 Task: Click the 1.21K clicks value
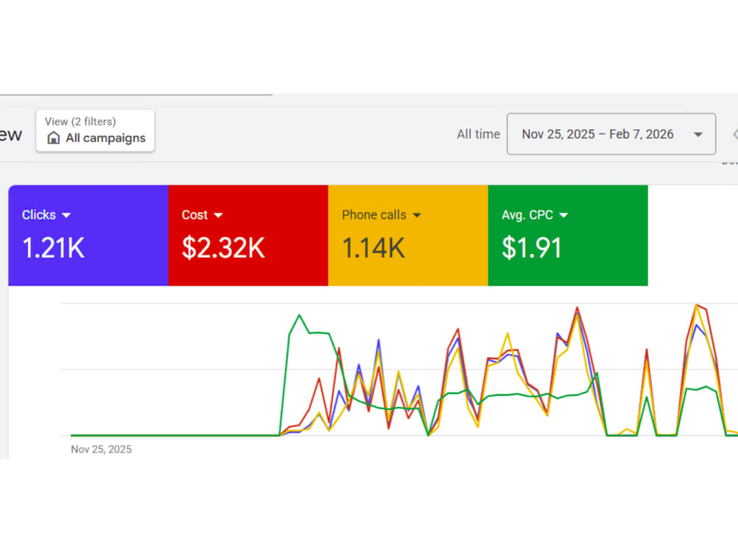click(x=53, y=248)
